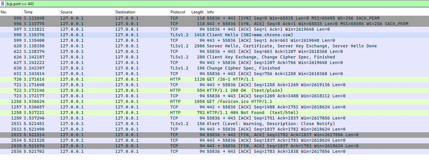This screenshot has width=429, height=160.
Task: Select packet 2533 FIN, ACK row
Action: tap(214, 135)
